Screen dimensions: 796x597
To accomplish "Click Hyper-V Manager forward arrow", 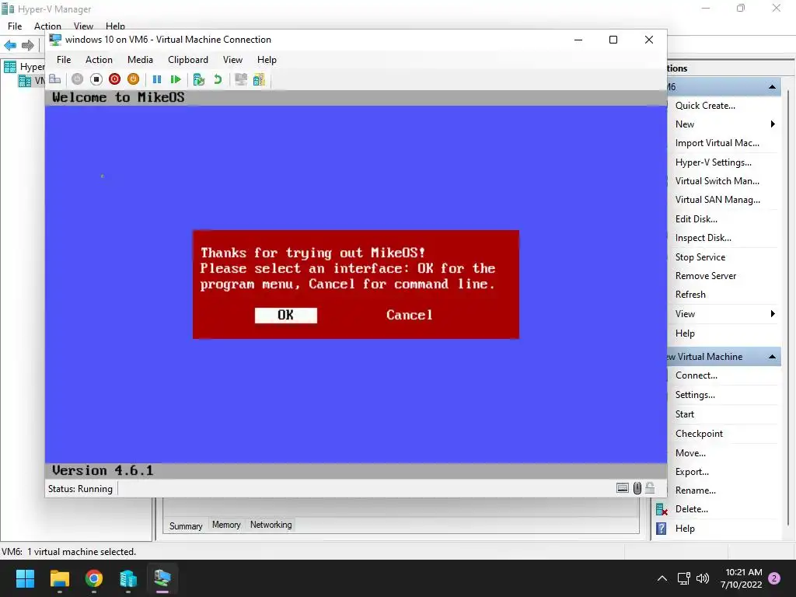I will pos(27,45).
